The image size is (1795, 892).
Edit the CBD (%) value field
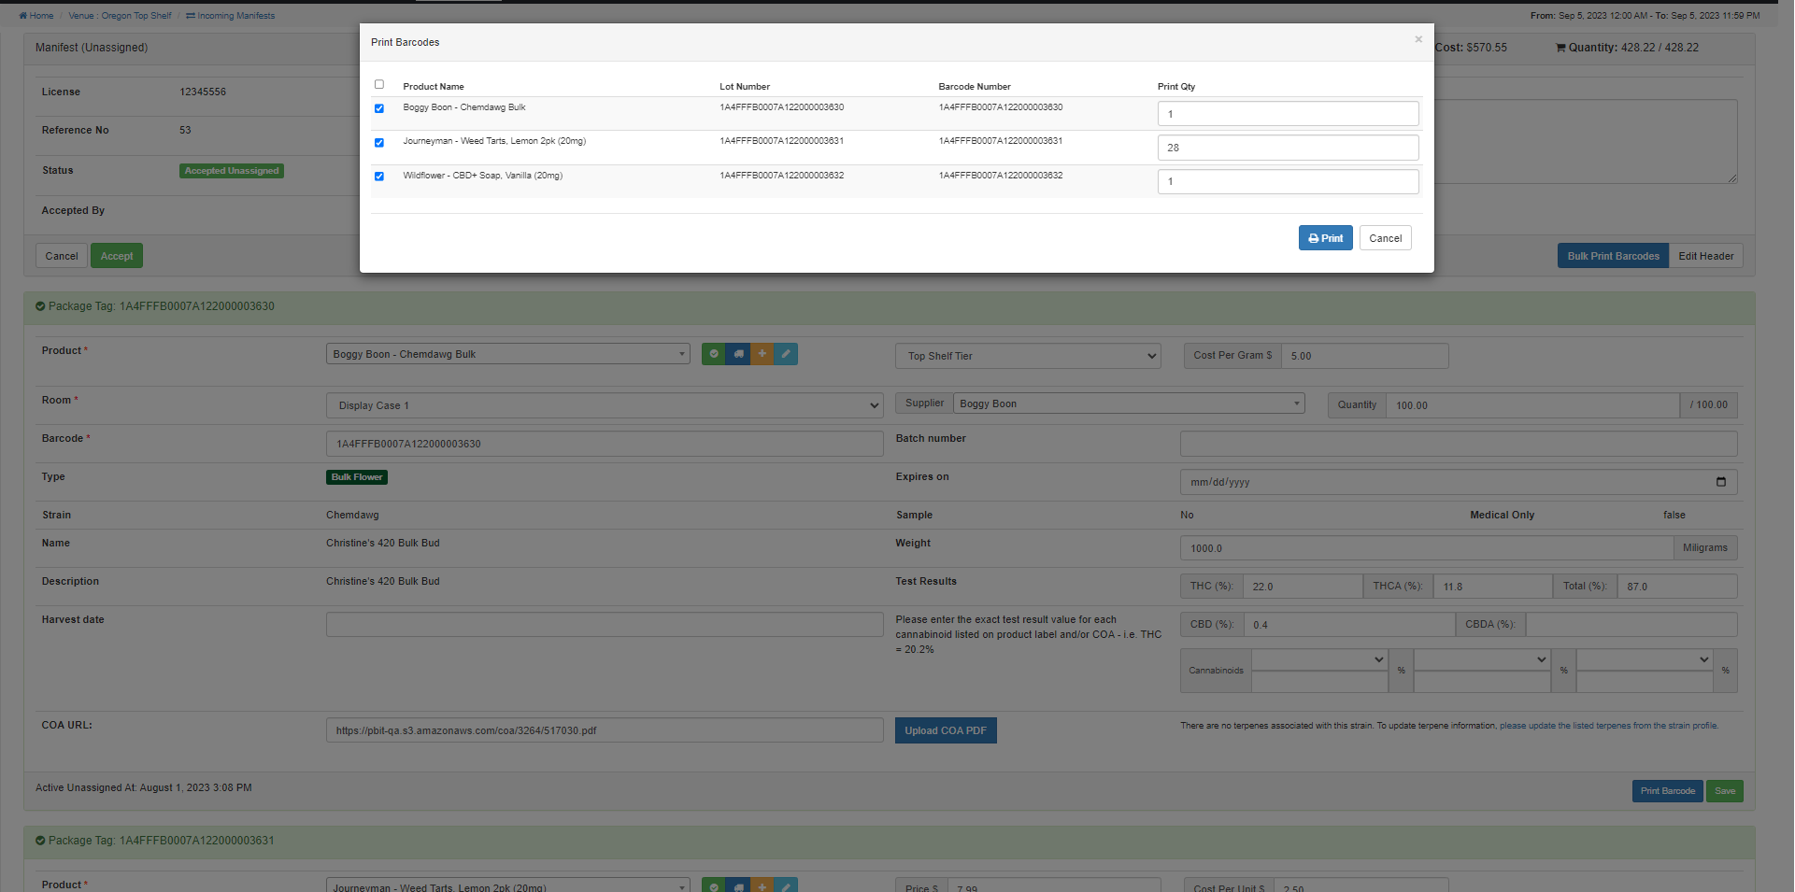1349,625
